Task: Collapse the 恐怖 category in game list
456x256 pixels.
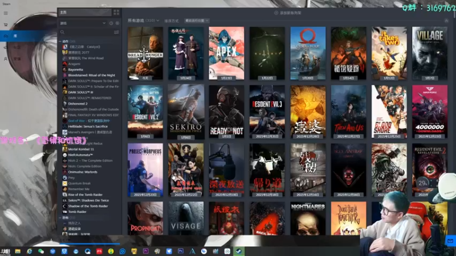Action: point(60,218)
